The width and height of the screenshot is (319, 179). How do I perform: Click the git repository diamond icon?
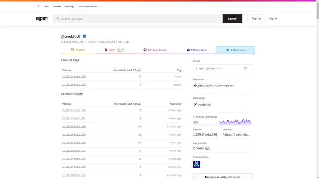coord(195,86)
